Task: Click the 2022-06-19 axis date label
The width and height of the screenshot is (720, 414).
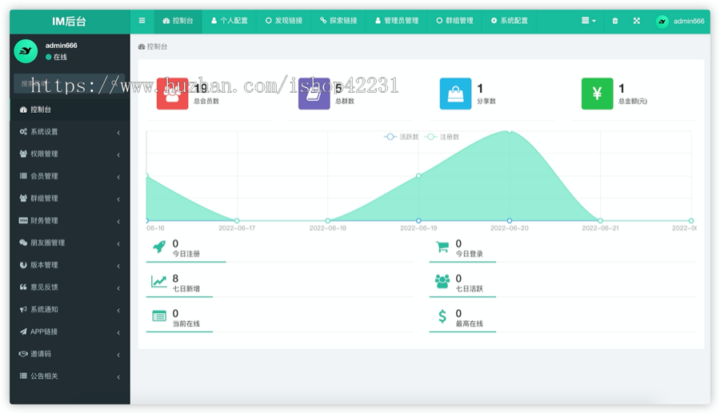Action: click(x=418, y=228)
